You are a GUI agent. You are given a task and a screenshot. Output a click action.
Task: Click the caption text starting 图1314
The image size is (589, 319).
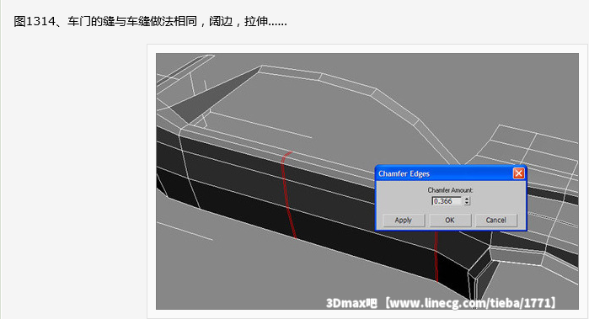[x=150, y=21]
